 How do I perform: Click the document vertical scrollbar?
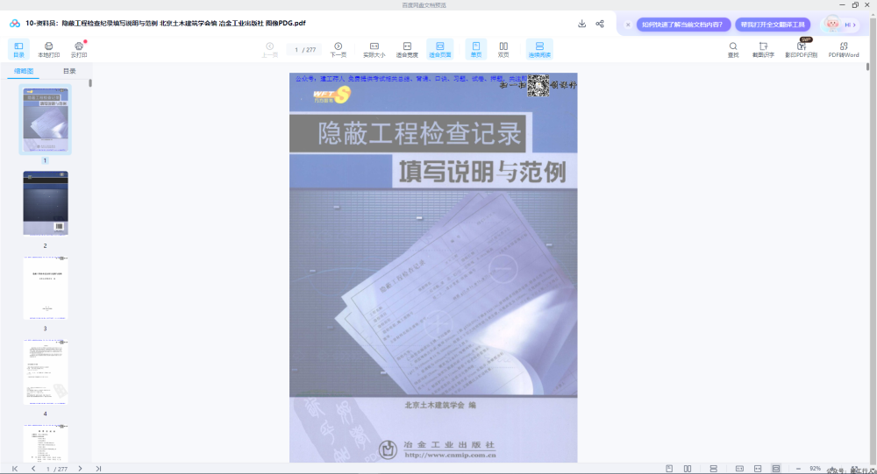pyautogui.click(x=867, y=67)
